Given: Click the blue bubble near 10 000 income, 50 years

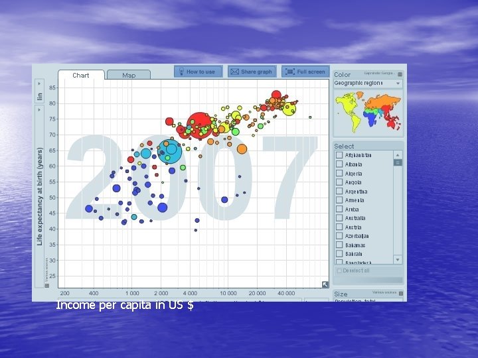Looking at the screenshot, I should click(224, 200).
